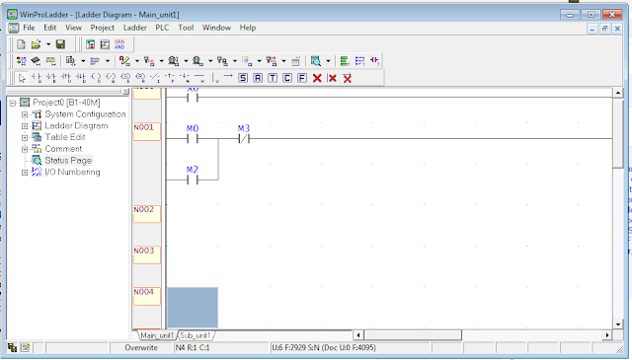
Task: Select the normally open contact tool
Action: pos(37,78)
